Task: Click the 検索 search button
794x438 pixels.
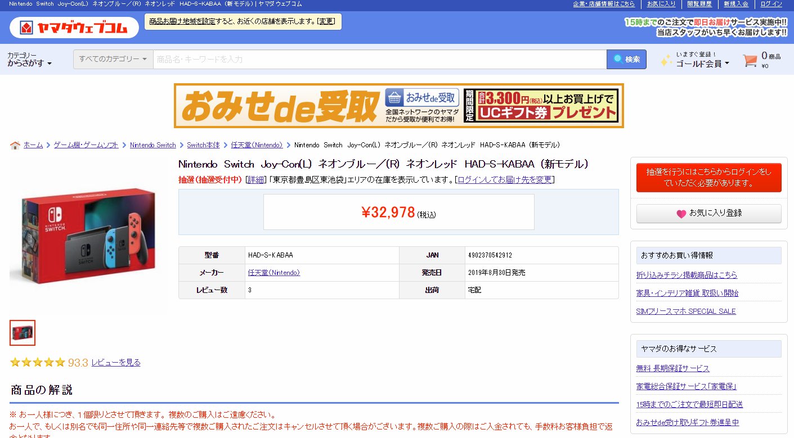Action: (626, 59)
